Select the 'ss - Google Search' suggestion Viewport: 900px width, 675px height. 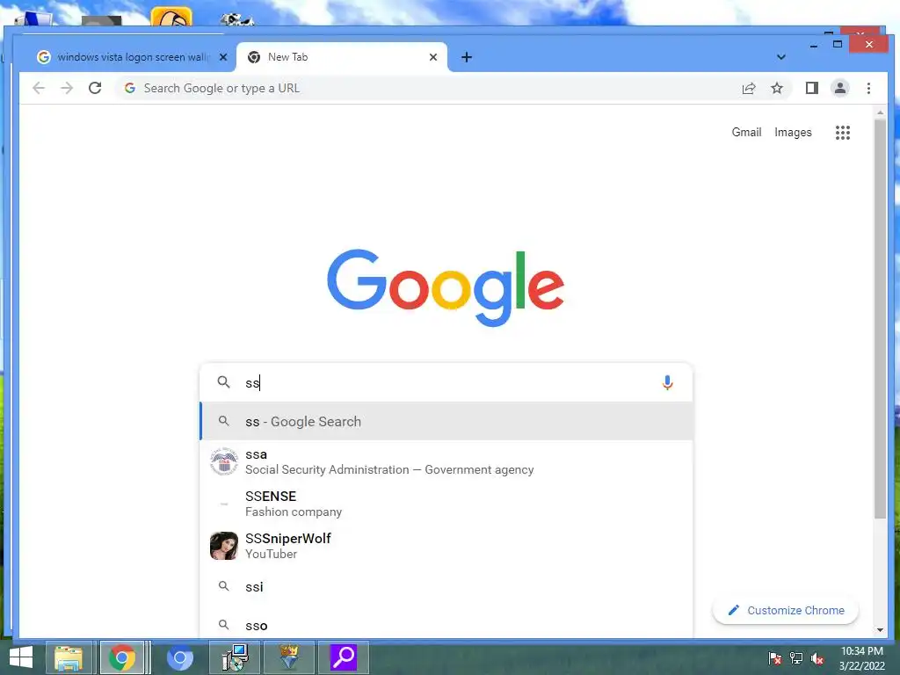(446, 421)
